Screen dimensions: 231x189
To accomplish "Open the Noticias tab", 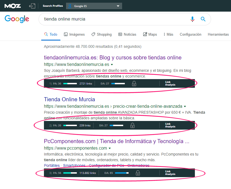I will click(x=127, y=34).
